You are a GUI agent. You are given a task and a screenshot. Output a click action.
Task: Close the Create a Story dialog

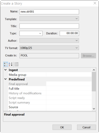pos(95,3)
